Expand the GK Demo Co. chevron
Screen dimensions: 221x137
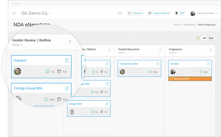pos(50,13)
